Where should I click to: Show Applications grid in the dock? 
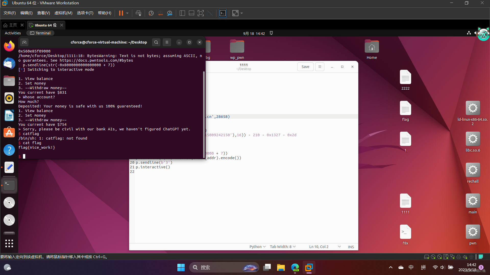point(9,243)
